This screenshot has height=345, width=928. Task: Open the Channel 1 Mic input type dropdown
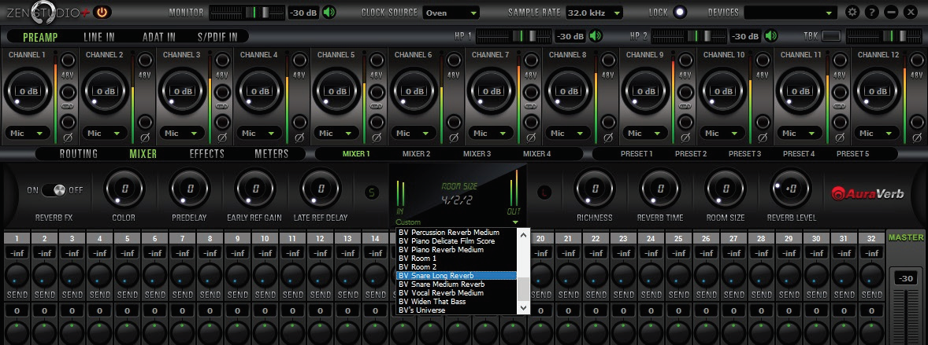coord(28,134)
